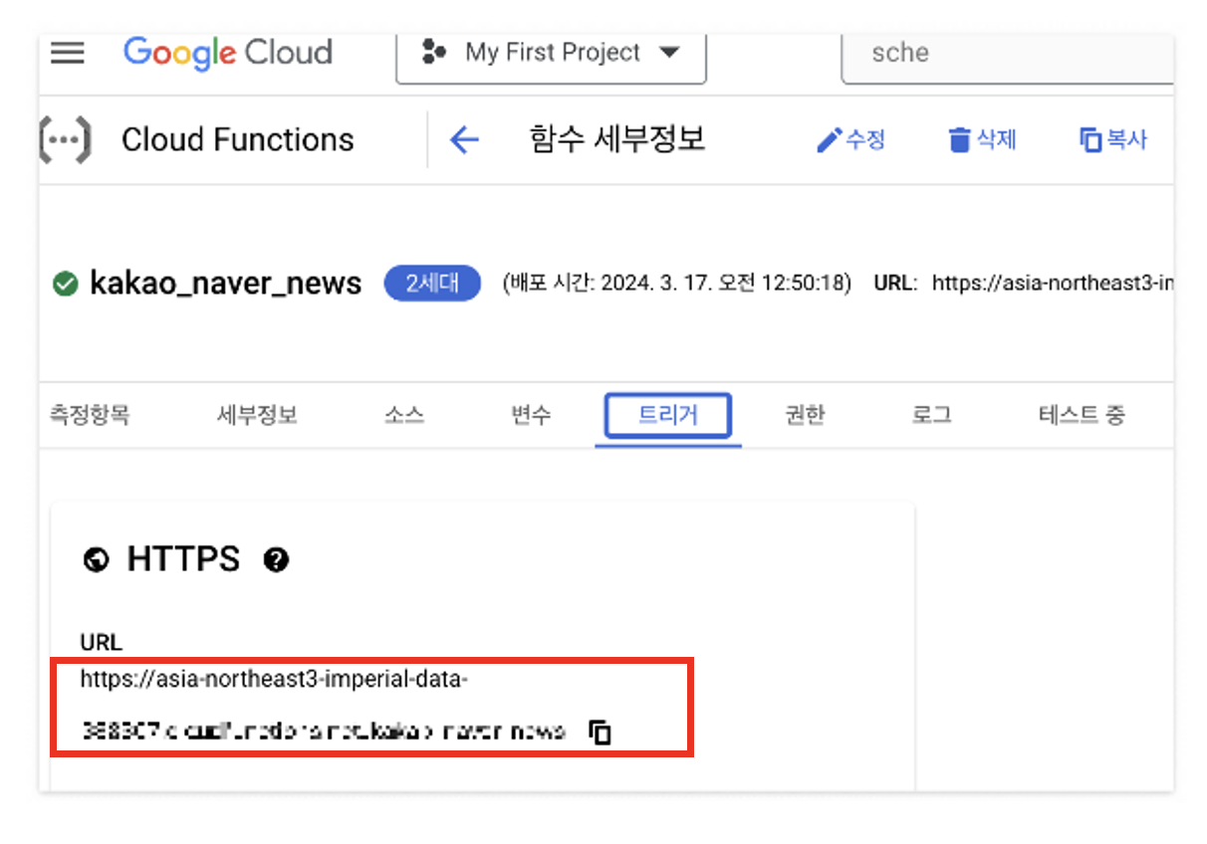Click the green status check icon

[65, 284]
